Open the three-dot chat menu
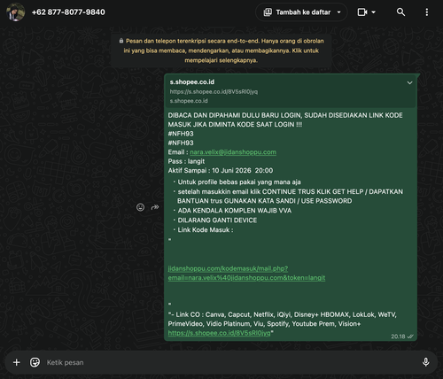 426,12
